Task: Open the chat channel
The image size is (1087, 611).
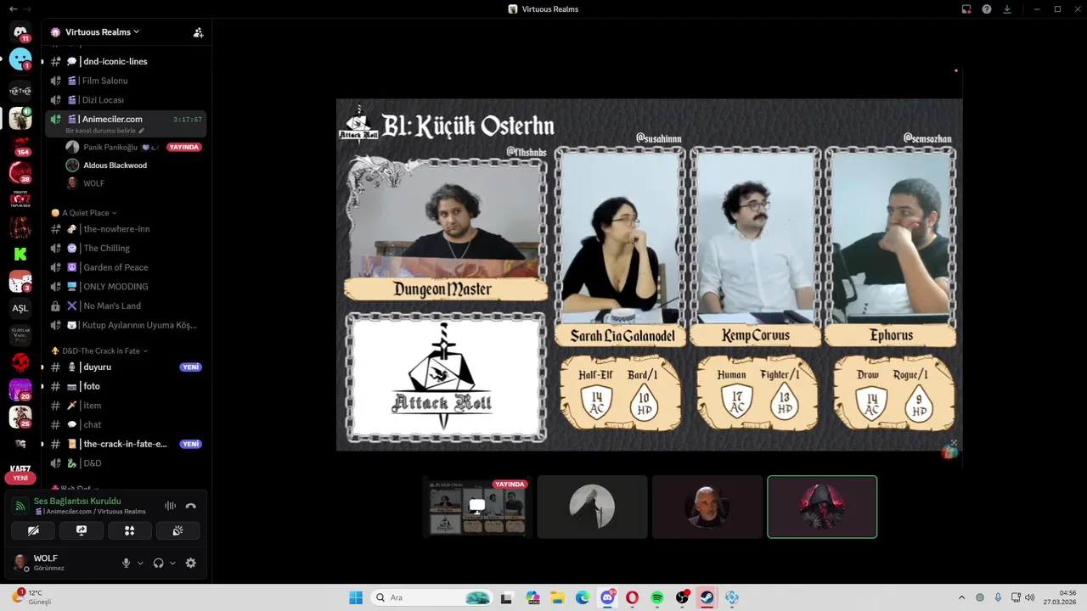Action: 126,424
